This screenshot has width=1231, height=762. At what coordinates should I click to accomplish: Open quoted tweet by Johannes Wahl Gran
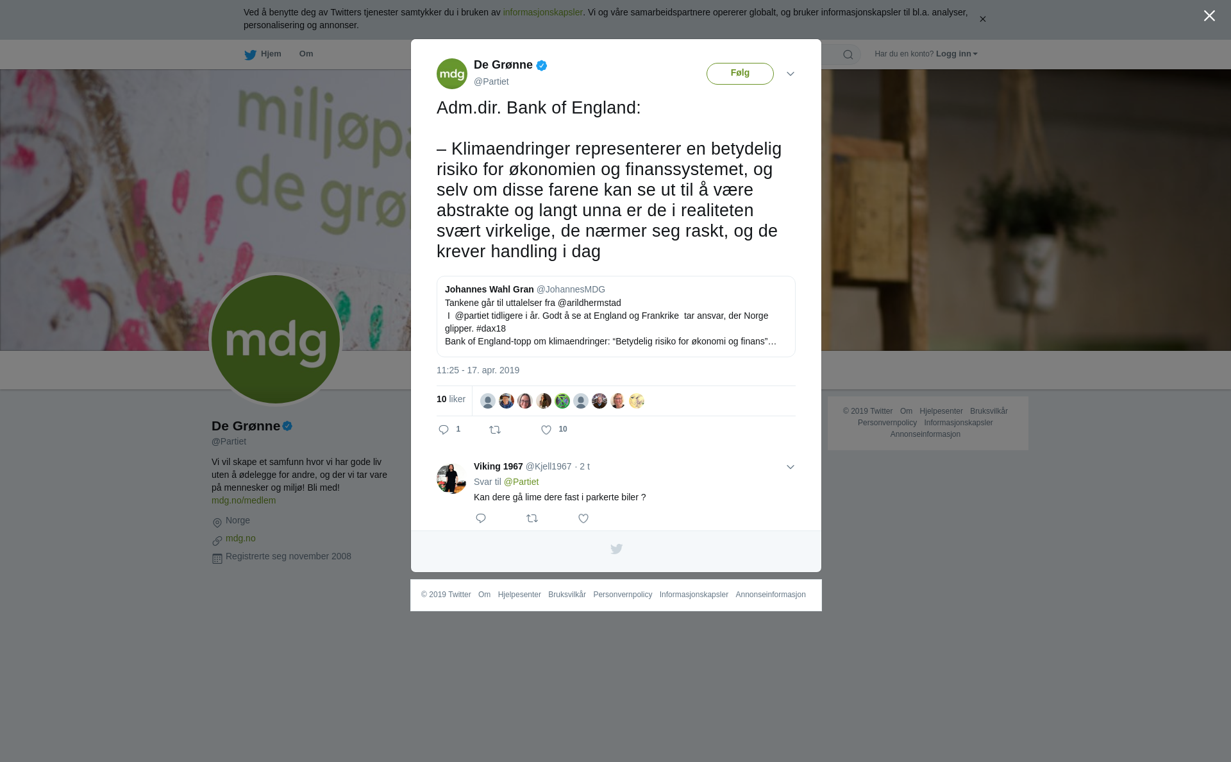point(616,316)
